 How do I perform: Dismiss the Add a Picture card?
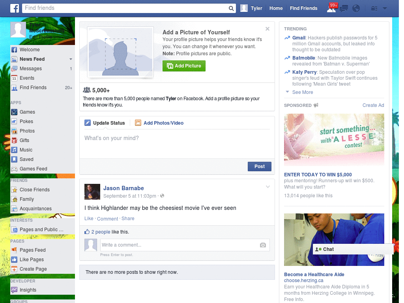(x=267, y=29)
